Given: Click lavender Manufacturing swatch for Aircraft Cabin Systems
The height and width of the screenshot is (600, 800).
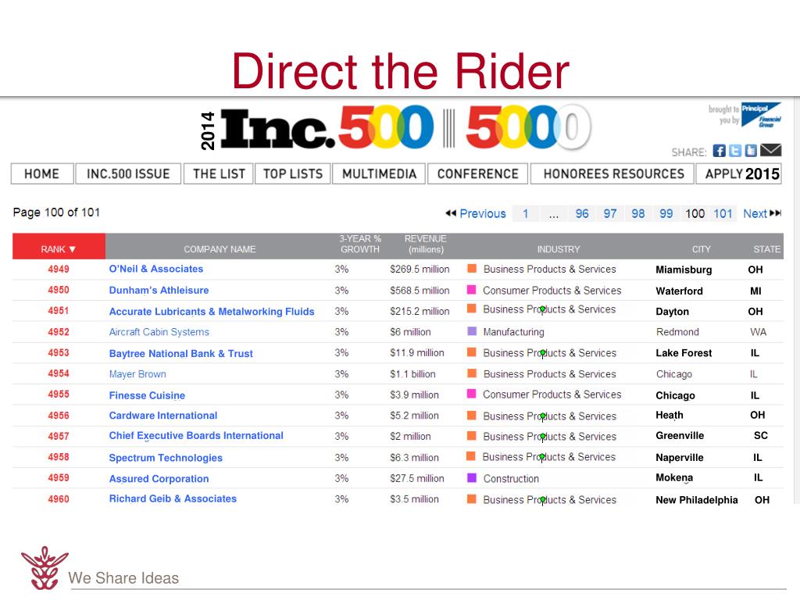Looking at the screenshot, I should pyautogui.click(x=472, y=331).
